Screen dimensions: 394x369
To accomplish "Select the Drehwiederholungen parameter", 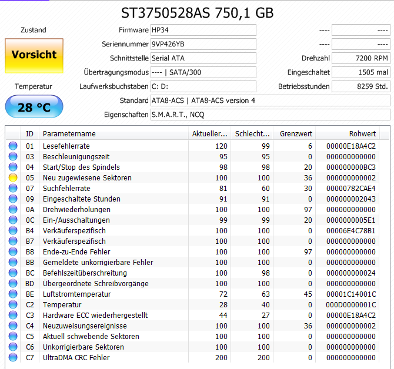I will tap(76, 209).
